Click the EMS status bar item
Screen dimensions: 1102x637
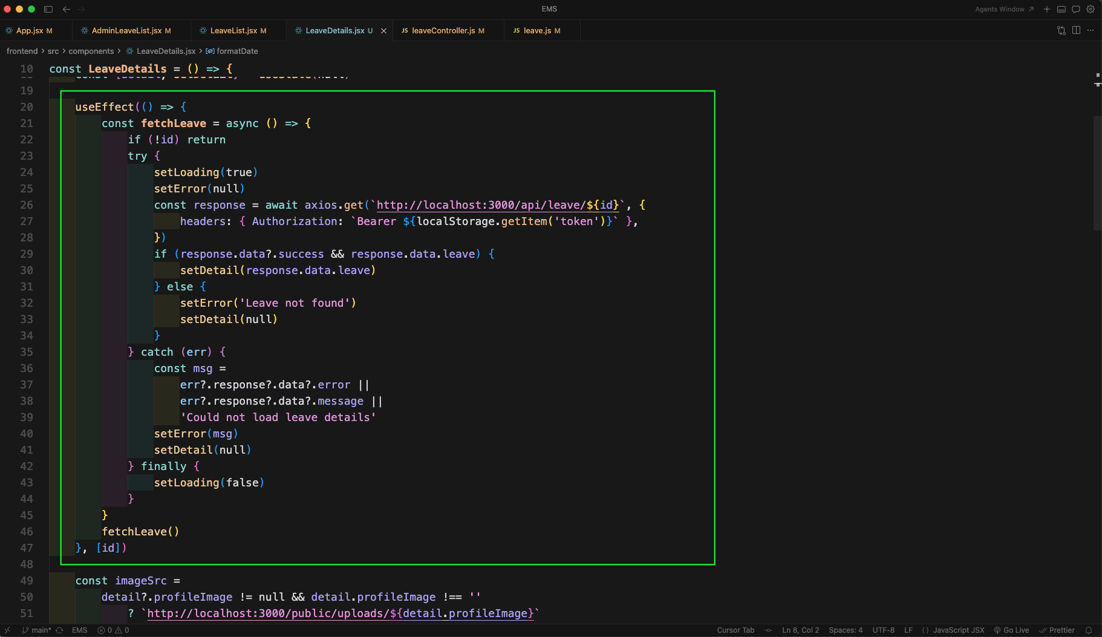pos(80,630)
